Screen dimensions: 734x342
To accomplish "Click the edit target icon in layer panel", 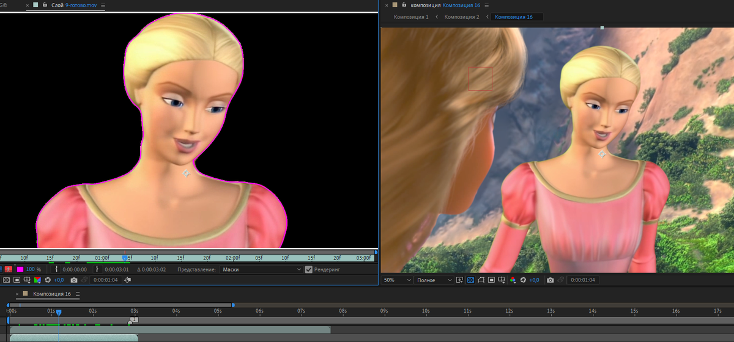I will coord(127,280).
